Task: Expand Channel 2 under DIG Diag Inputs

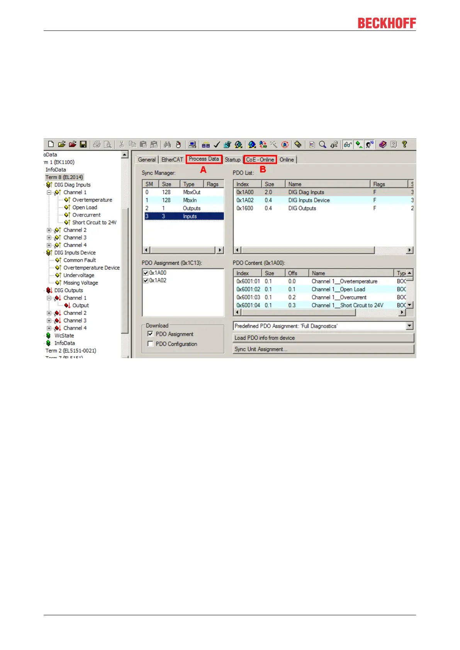Action: click(x=49, y=230)
